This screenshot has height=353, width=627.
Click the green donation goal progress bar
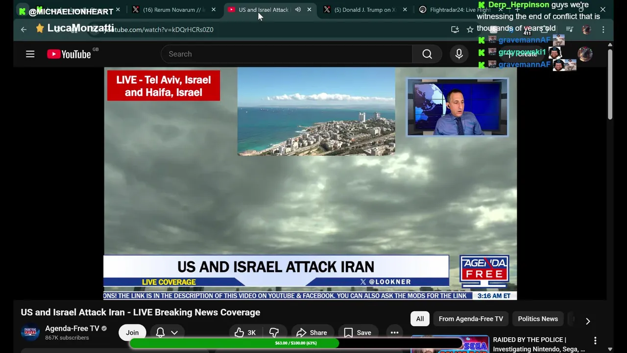click(x=296, y=343)
